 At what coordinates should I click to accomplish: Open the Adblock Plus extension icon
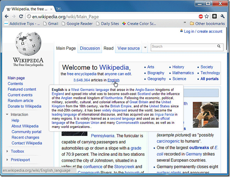(201, 16)
